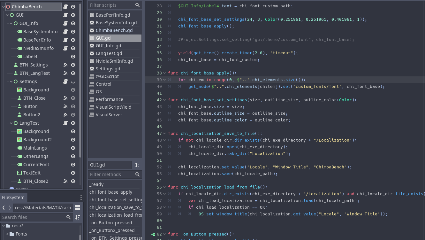Click the script icon on Settings node
425x240 pixels.
pyautogui.click(x=65, y=81)
